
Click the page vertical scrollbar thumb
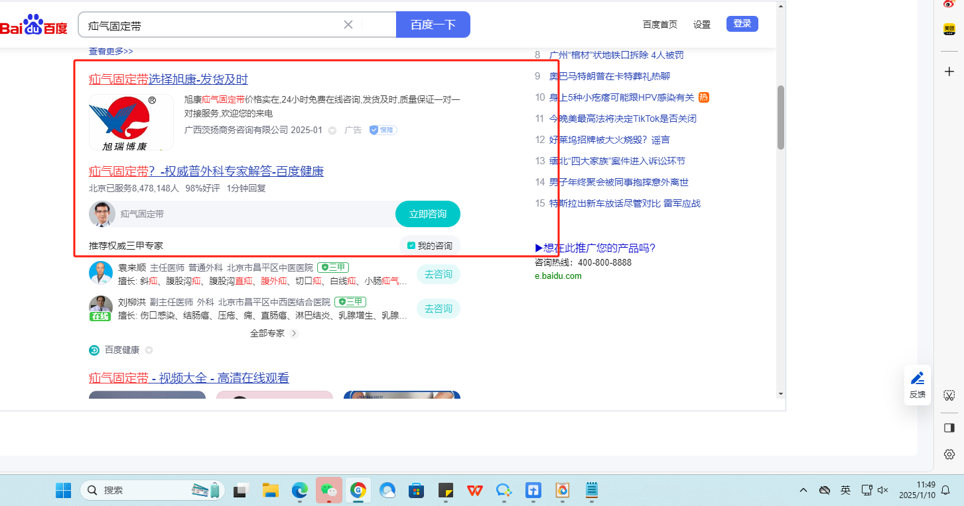click(781, 117)
